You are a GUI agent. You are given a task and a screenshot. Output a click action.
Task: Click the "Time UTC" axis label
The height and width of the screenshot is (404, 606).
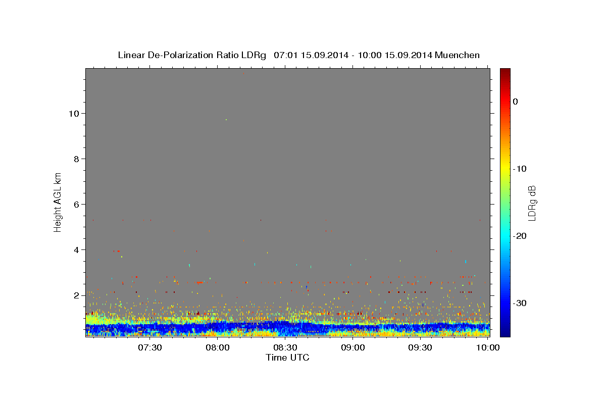pos(287,358)
